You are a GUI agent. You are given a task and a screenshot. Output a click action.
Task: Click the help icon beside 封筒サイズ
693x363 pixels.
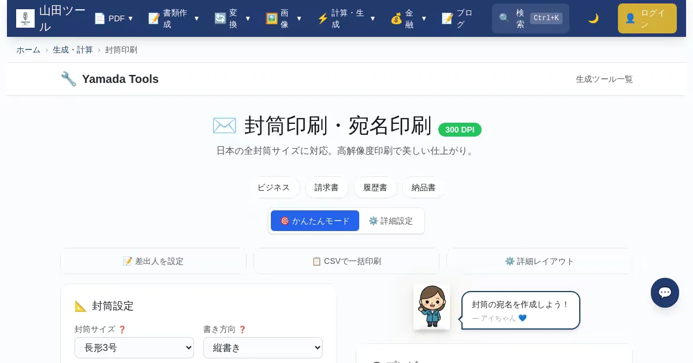[122, 330]
